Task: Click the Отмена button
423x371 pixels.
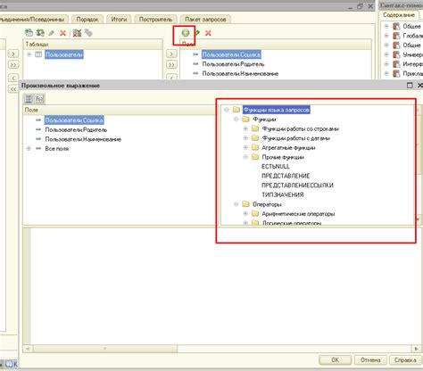Action: click(x=370, y=360)
